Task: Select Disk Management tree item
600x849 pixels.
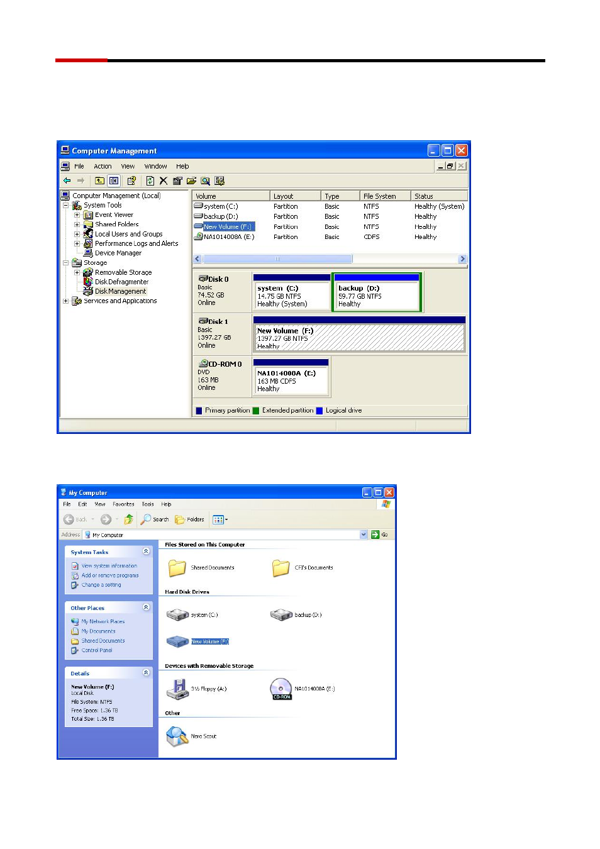Action: pos(120,291)
